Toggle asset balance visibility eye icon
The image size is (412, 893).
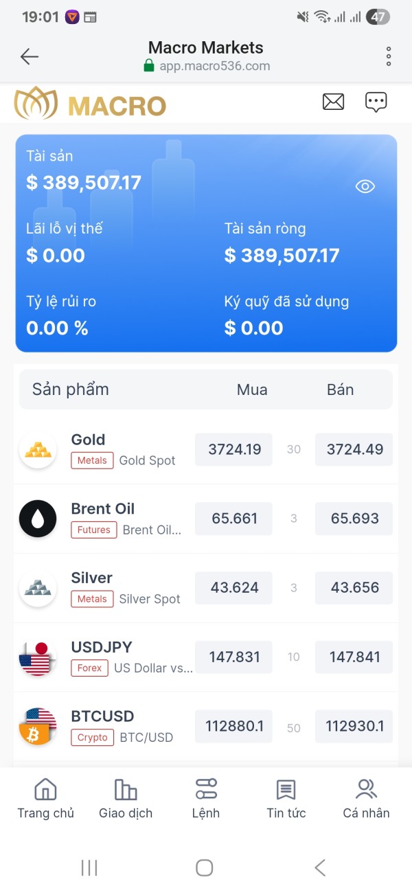(365, 186)
